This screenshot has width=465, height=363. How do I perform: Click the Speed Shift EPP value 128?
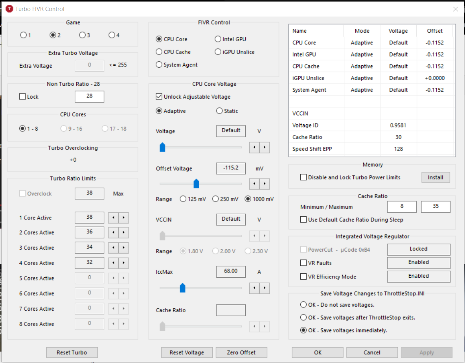click(x=398, y=149)
